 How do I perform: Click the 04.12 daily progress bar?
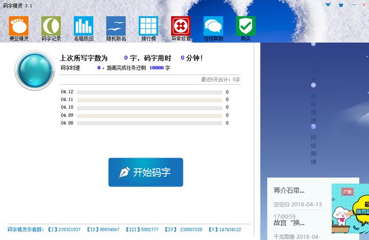(149, 92)
